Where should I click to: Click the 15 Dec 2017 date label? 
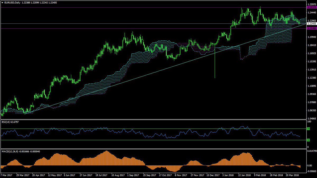pos(213,175)
